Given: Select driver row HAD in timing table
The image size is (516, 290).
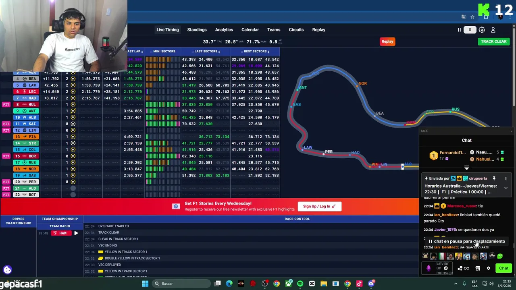Looking at the screenshot, I should coord(140,98).
